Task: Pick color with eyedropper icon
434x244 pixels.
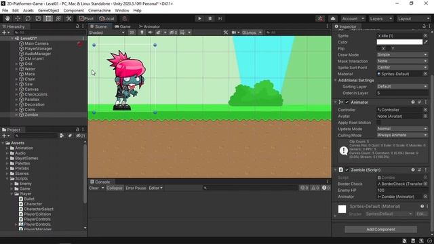Action: (426, 42)
